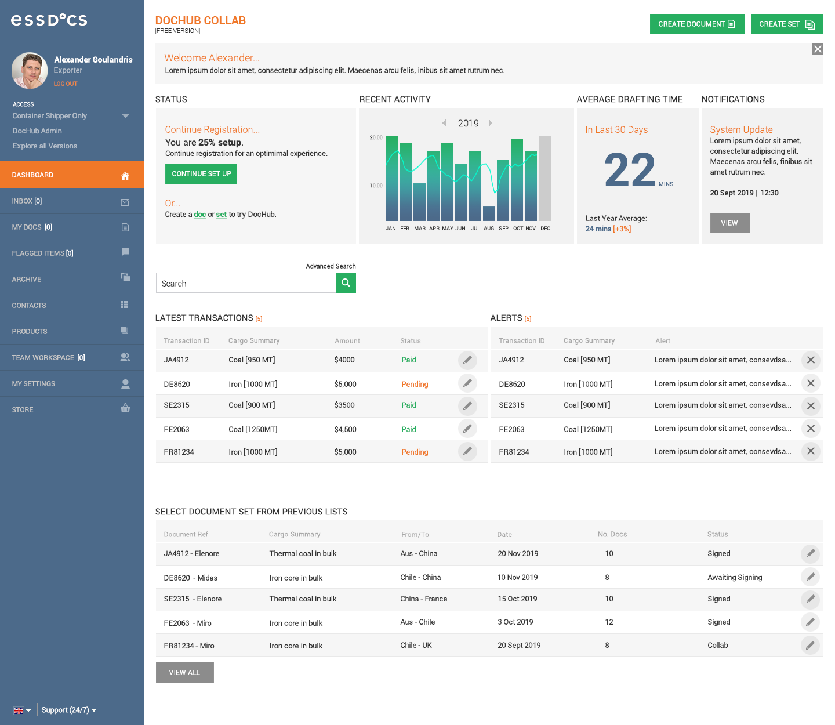The image size is (835, 725).
Task: Edit transaction SE2315 with pencil icon
Action: pos(467,406)
